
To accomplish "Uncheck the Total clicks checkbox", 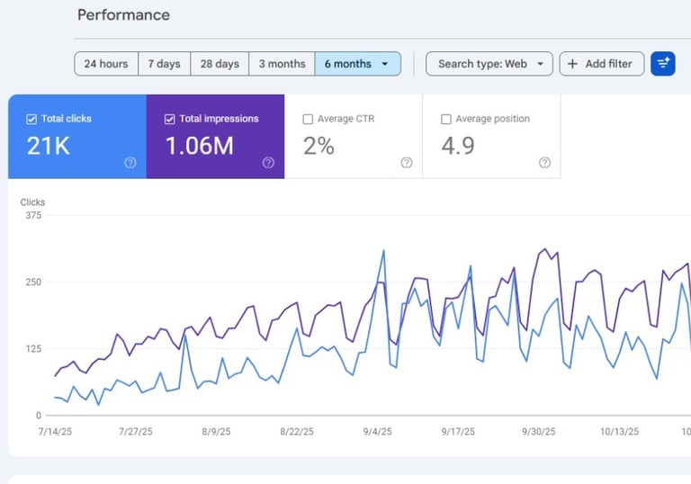I will pyautogui.click(x=32, y=119).
